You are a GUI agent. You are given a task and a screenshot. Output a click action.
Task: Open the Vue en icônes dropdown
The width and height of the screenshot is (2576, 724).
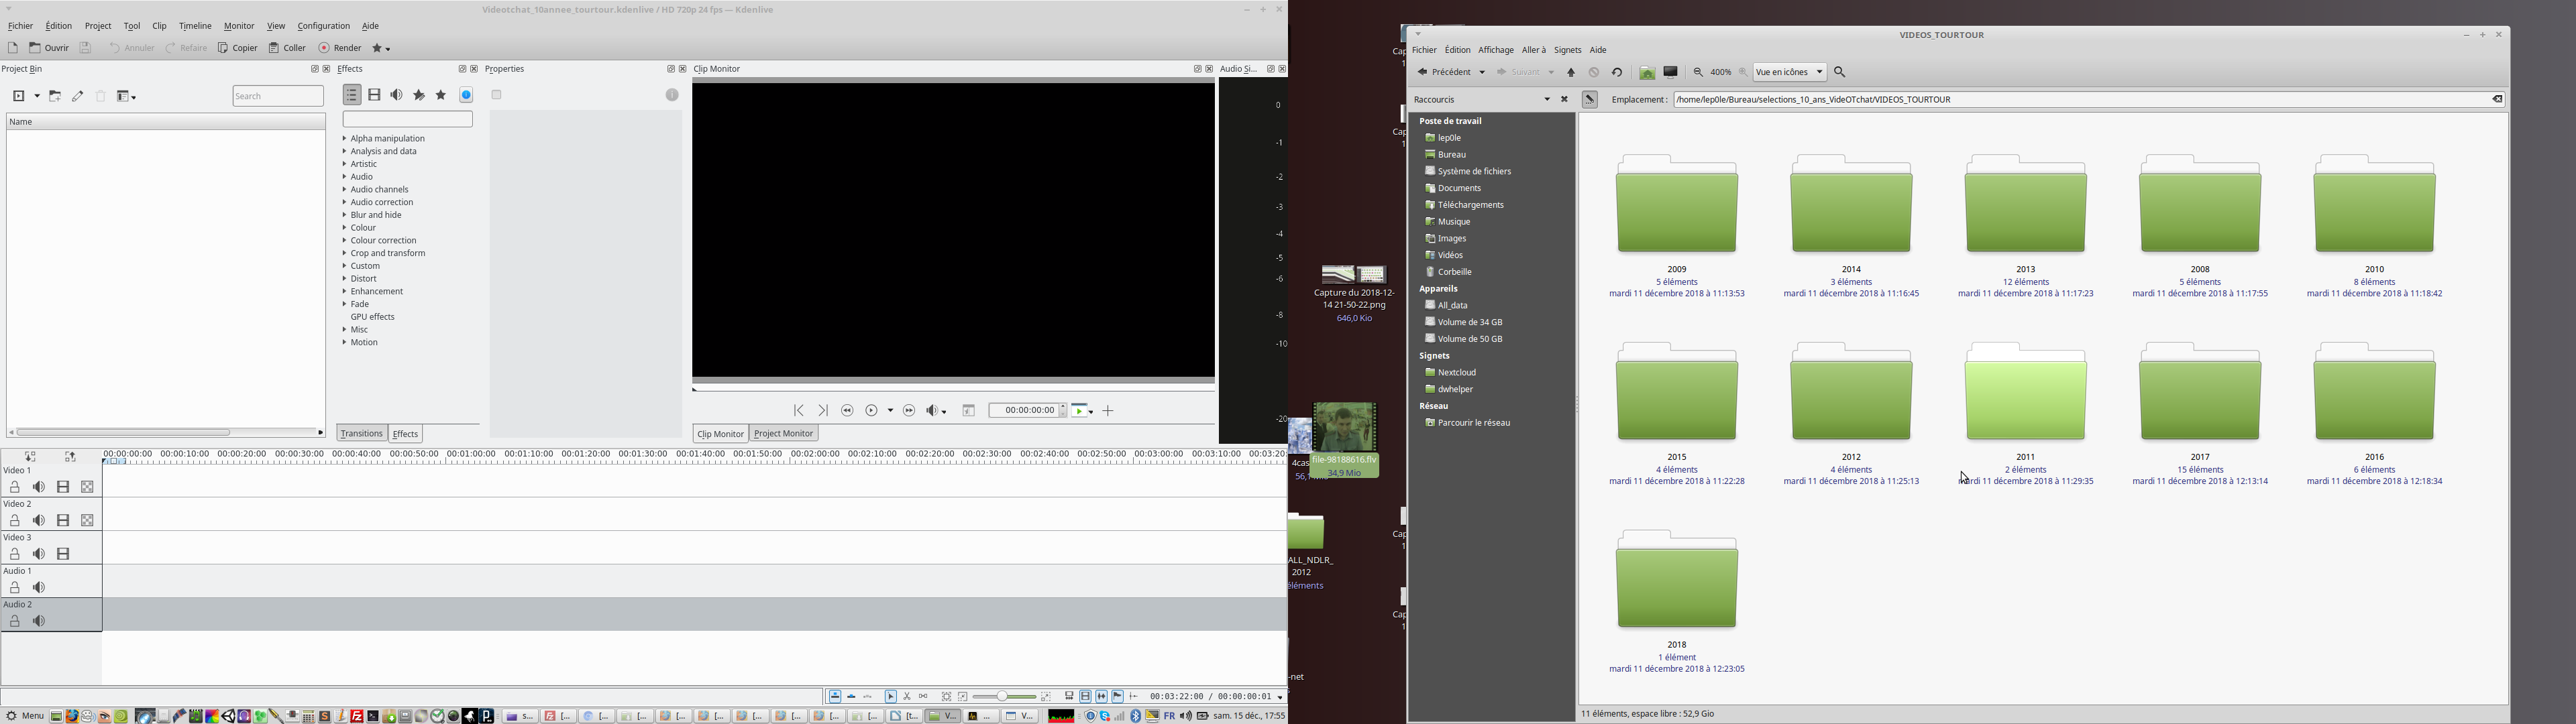coord(1790,73)
